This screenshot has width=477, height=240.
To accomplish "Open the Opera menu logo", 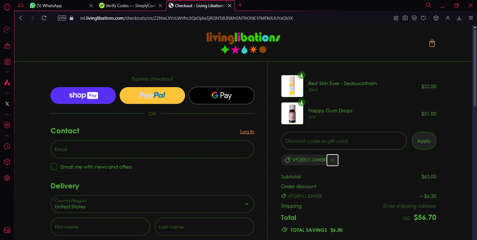I will (7, 7).
